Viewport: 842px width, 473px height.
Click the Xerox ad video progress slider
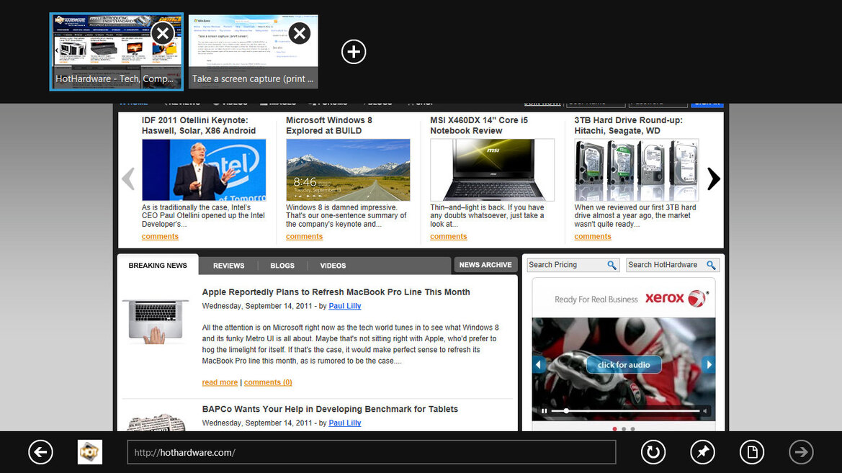[x=626, y=411]
